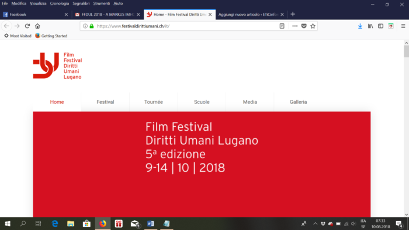Open the Strumenti menu
Screen dimensions: 409x230
pyautogui.click(x=102, y=4)
